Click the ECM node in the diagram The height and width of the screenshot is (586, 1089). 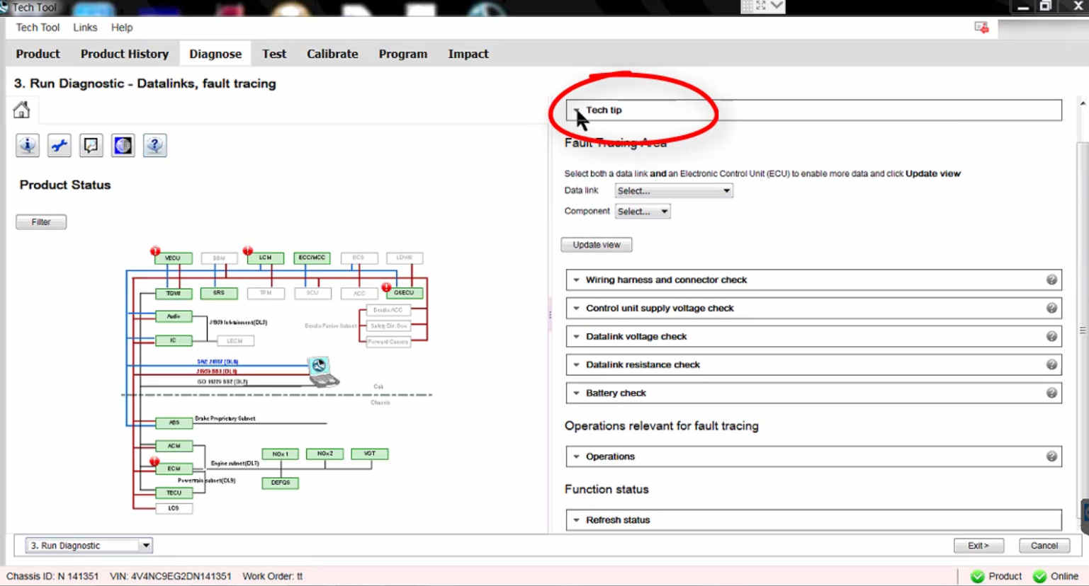(174, 469)
